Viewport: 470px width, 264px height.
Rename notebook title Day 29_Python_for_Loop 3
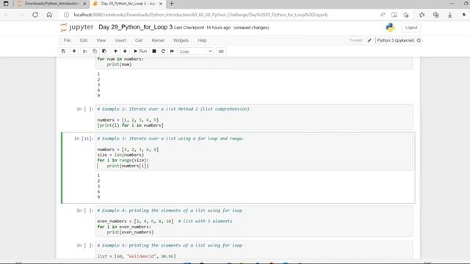135,27
